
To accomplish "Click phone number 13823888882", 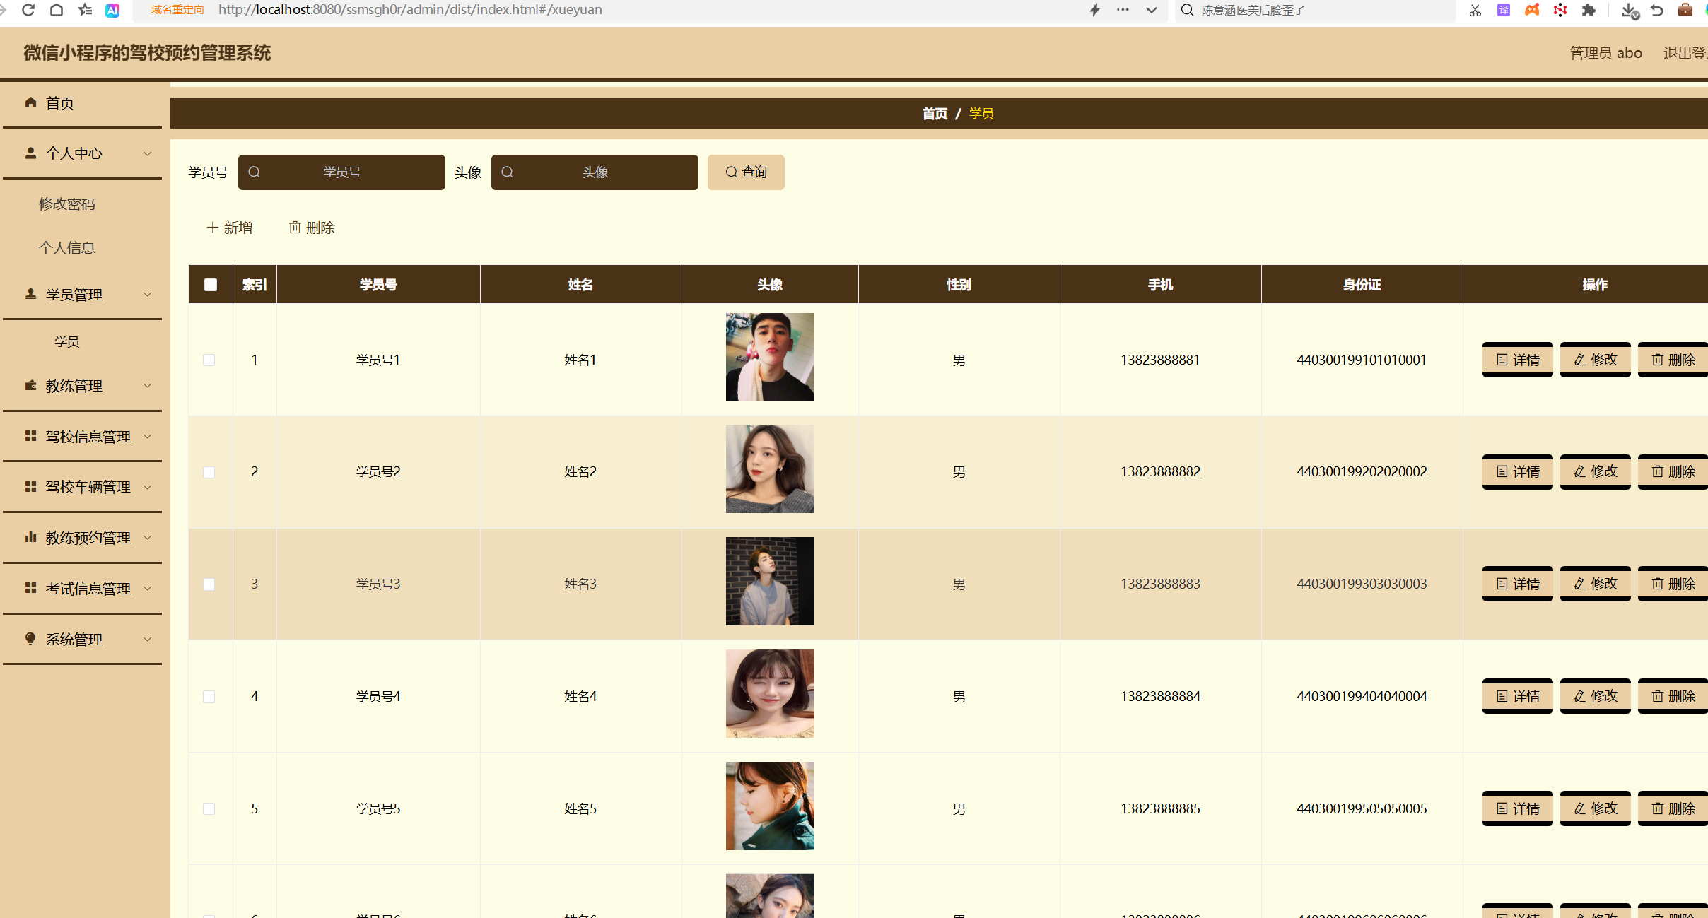I will point(1160,471).
